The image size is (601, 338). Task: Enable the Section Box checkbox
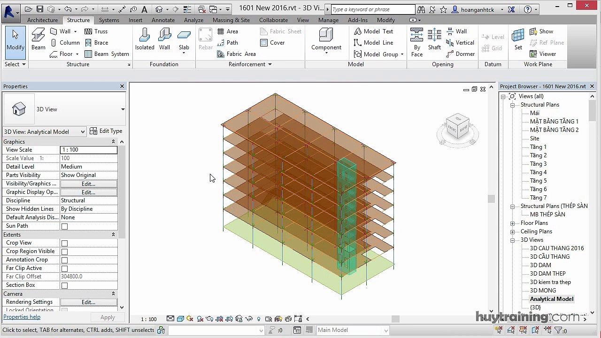65,285
